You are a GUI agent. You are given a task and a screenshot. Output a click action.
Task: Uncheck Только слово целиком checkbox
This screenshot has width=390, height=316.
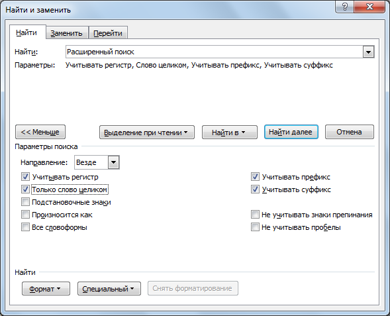pyautogui.click(x=25, y=189)
